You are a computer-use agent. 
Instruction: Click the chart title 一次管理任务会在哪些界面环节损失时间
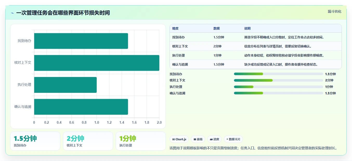click(63, 13)
